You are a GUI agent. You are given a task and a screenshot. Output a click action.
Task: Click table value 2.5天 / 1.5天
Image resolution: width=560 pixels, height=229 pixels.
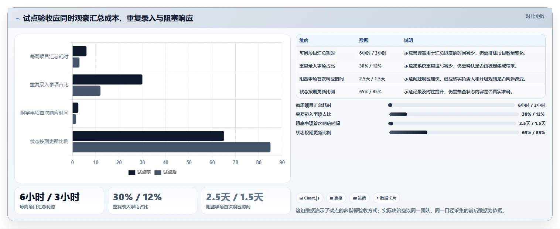tap(372, 79)
